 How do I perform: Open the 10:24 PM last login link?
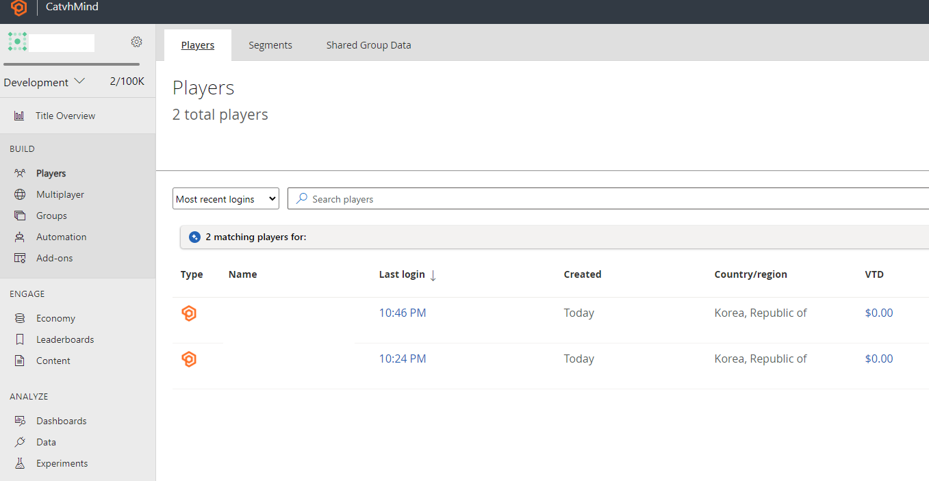[403, 359]
